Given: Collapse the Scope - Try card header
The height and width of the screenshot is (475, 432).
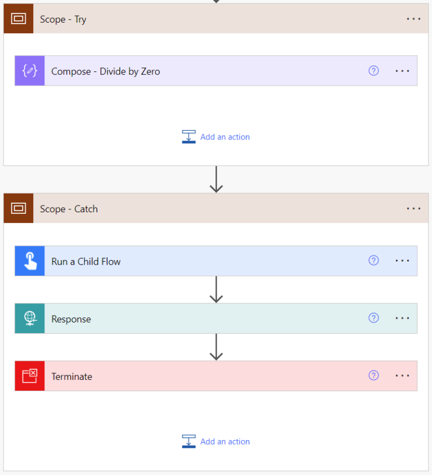Looking at the screenshot, I should [x=63, y=19].
